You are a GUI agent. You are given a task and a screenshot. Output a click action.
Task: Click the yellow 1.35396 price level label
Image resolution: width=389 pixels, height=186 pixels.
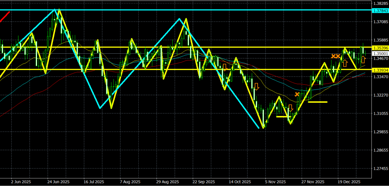(x=380, y=48)
